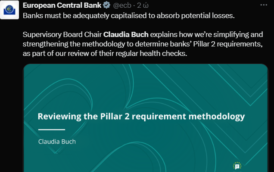The height and width of the screenshot is (172, 274).
Task: Click the blue verified badge
Action: [x=106, y=6]
